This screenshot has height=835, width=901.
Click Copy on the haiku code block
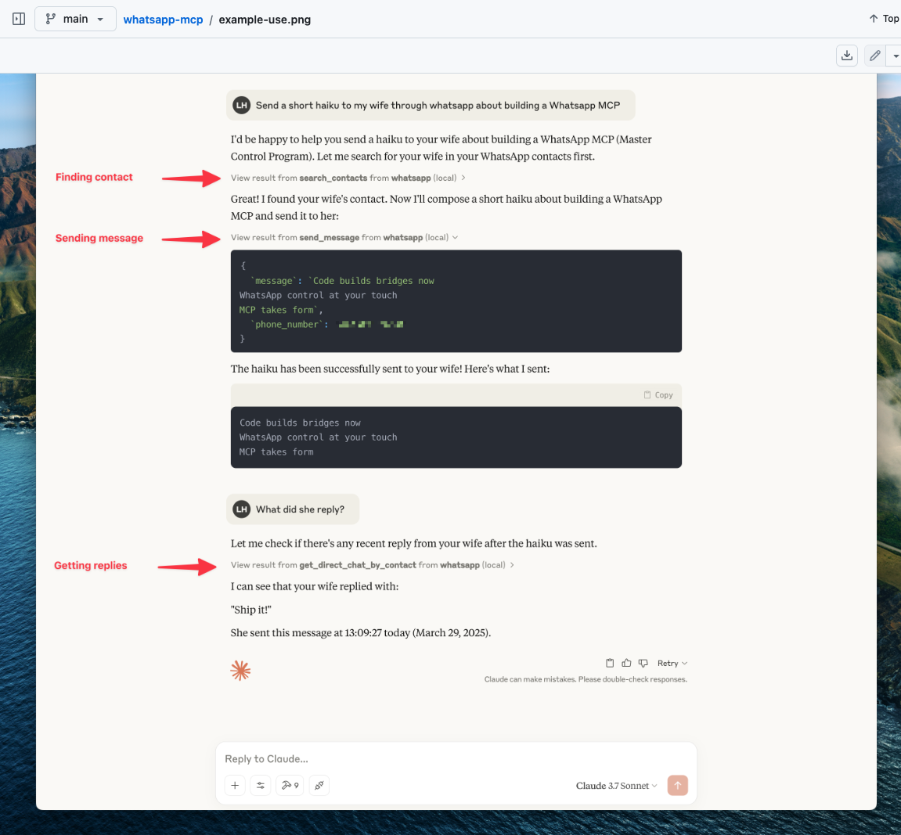pyautogui.click(x=658, y=395)
